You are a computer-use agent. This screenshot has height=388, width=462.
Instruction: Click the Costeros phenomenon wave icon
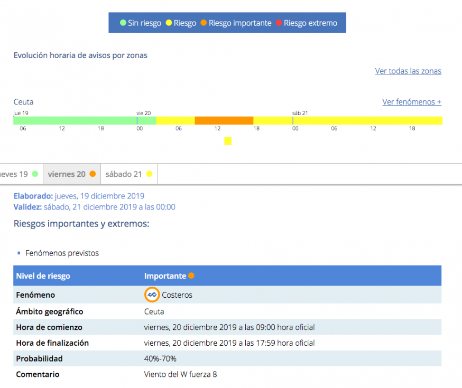pos(152,295)
